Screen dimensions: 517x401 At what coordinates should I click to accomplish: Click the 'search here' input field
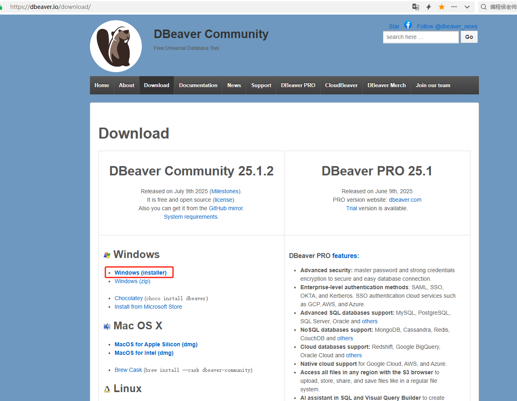click(421, 37)
